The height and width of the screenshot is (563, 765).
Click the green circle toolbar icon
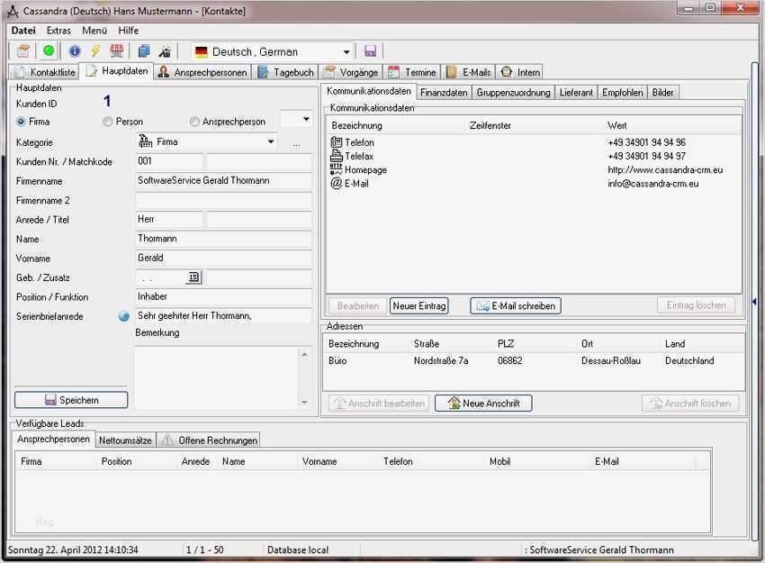tap(49, 50)
